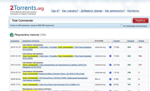Click the seeders value 162
150x91 pixels.
(x=129, y=85)
